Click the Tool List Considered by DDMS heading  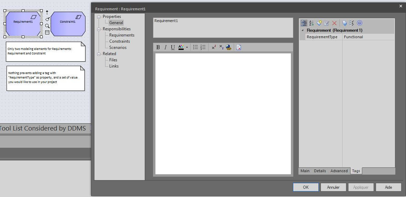(x=43, y=128)
